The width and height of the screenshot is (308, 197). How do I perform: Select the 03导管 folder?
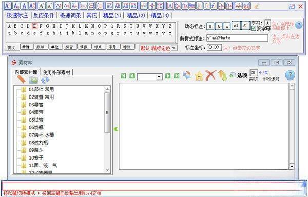click(x=36, y=105)
